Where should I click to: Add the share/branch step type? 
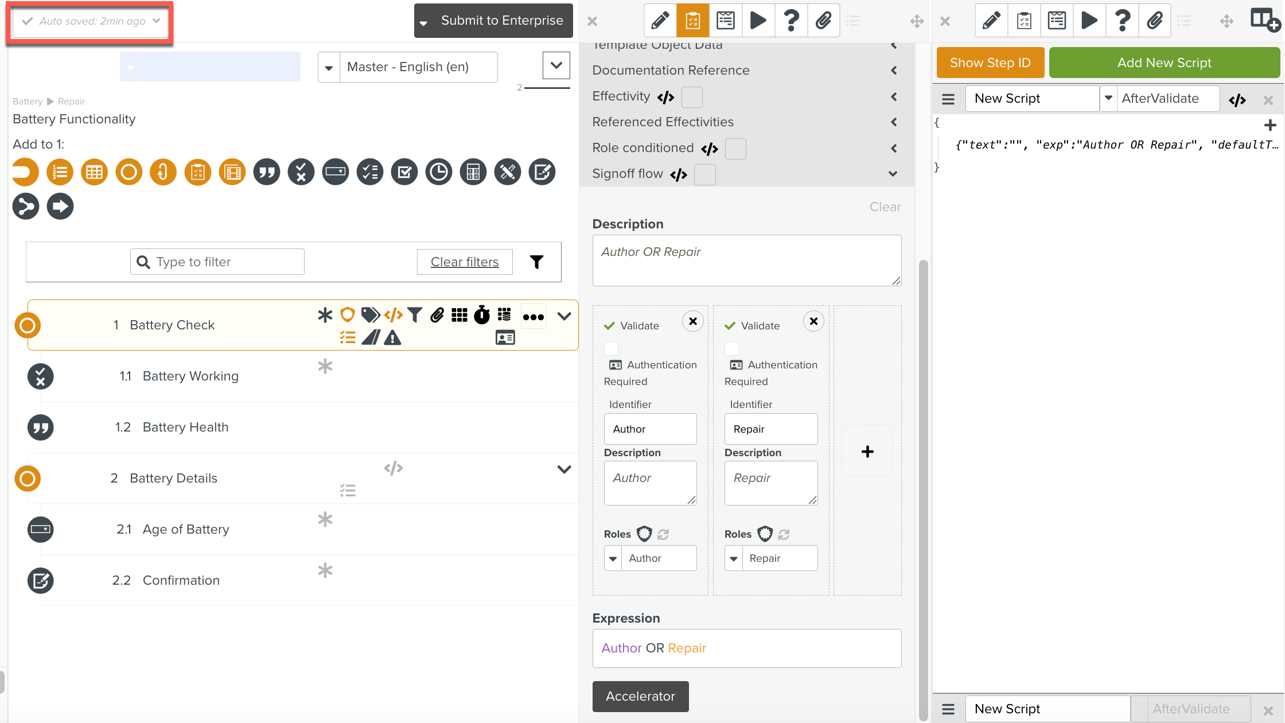pyautogui.click(x=26, y=207)
